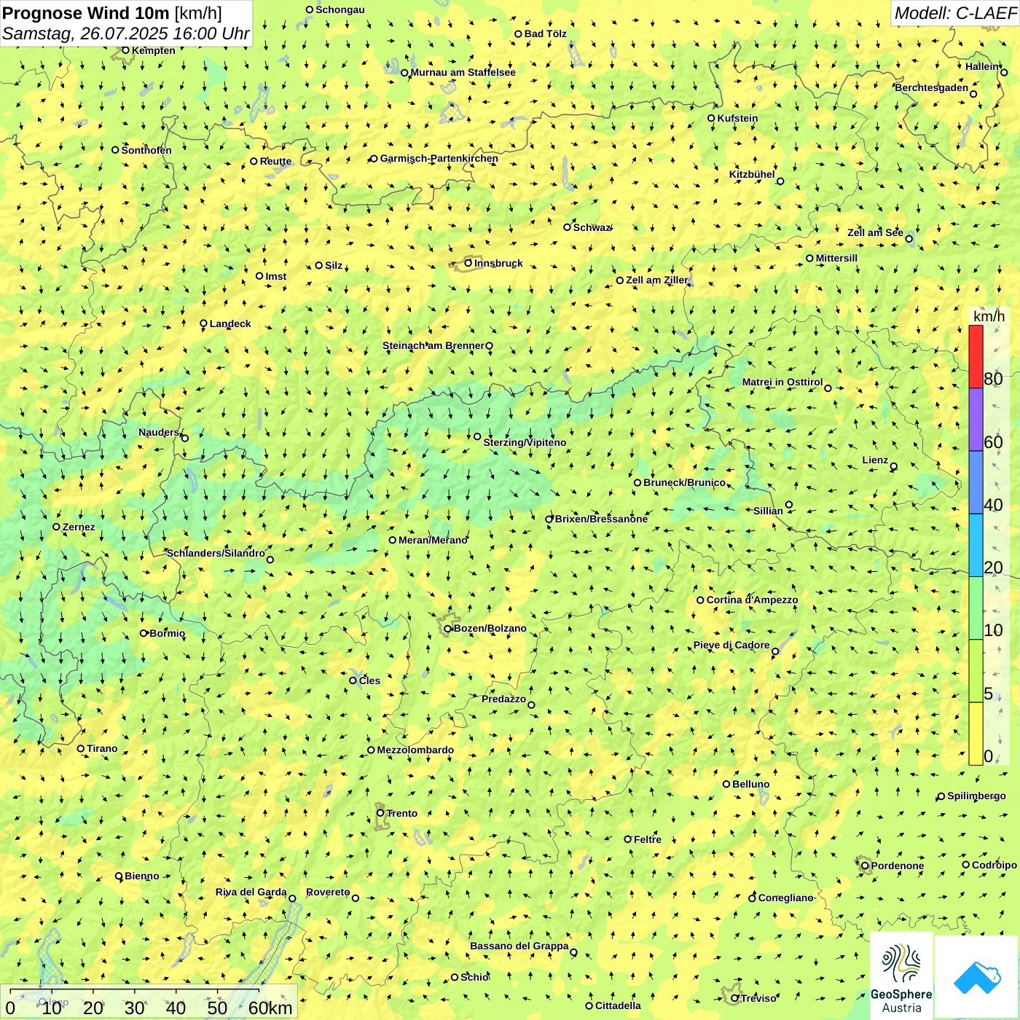
Task: Click the '60km' scale bar label
Action: click(270, 1008)
